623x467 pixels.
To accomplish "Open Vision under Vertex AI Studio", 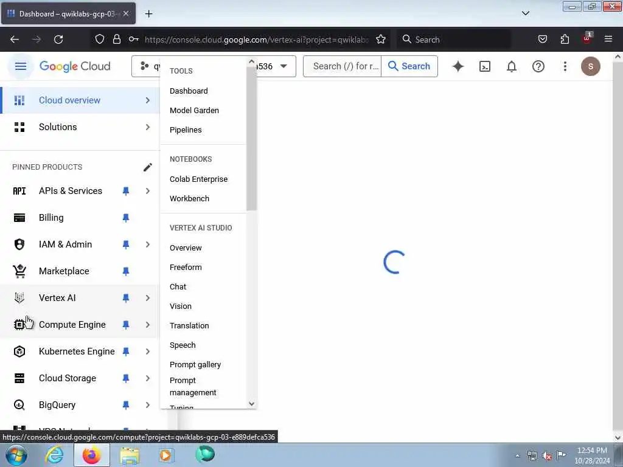I will (x=180, y=306).
